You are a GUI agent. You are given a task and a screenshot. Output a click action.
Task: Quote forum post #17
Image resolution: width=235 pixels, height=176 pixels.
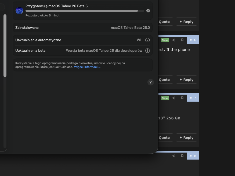(166, 137)
